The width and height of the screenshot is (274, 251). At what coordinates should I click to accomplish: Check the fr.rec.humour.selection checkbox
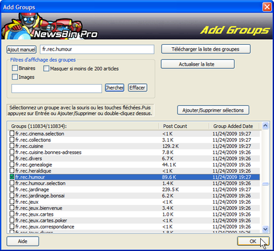click(x=12, y=183)
